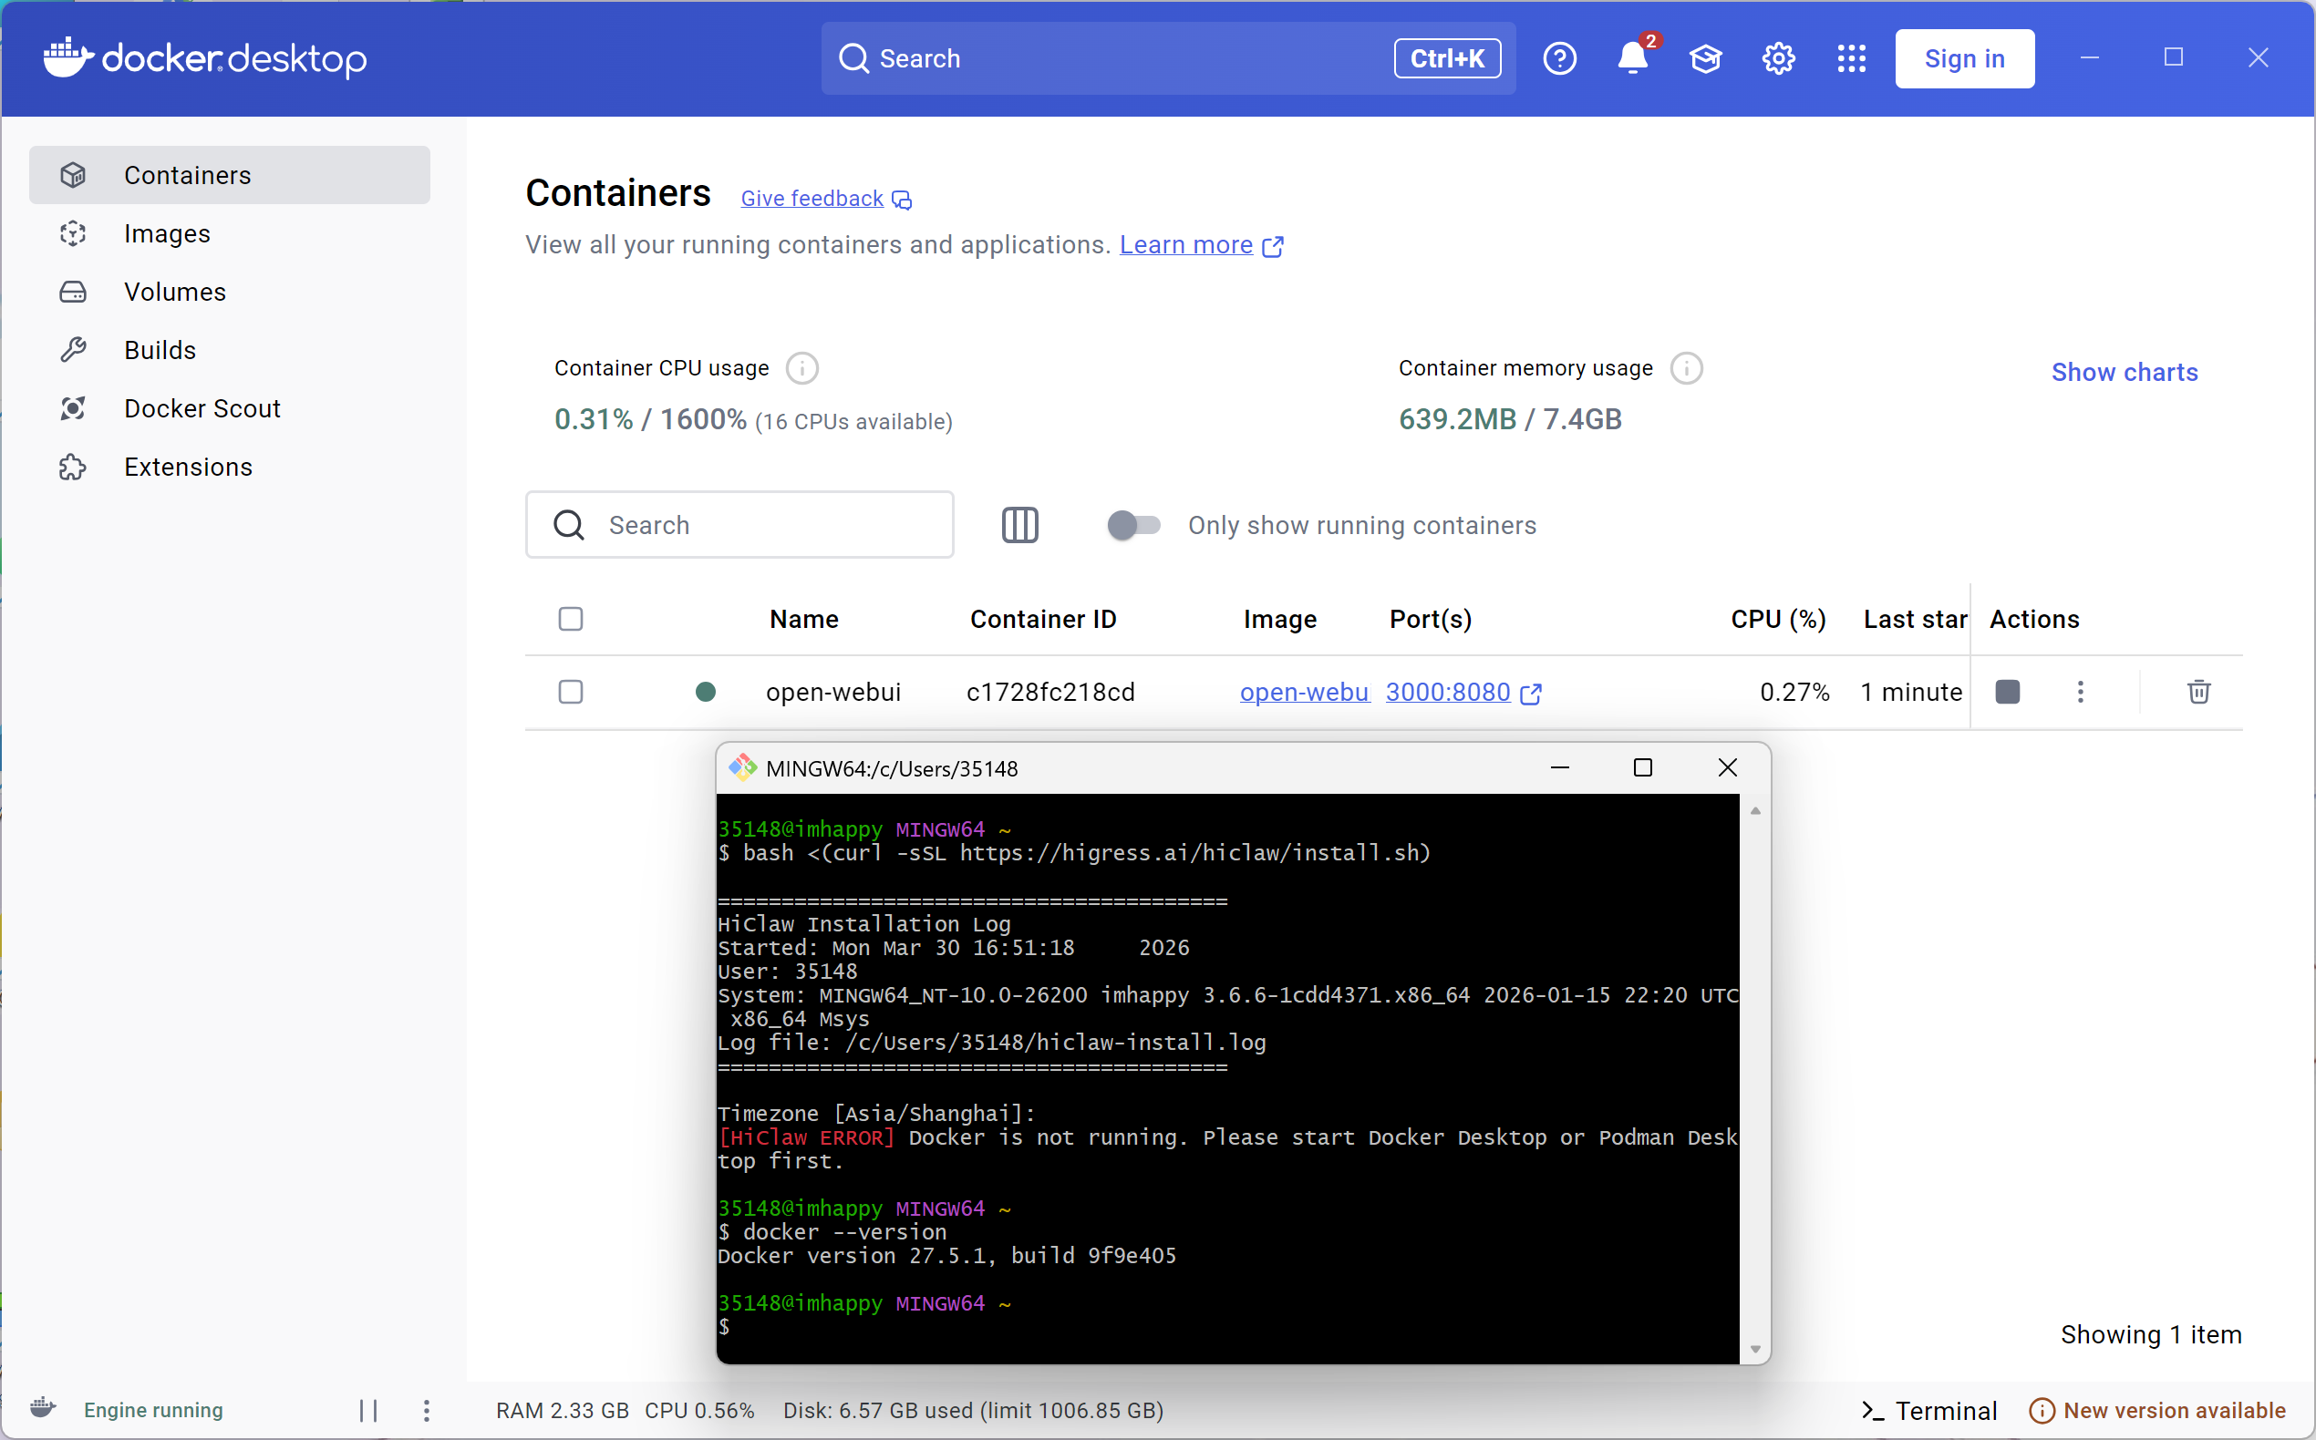Stop the open-webui container
Screen dimensions: 2316x1440
click(2007, 692)
